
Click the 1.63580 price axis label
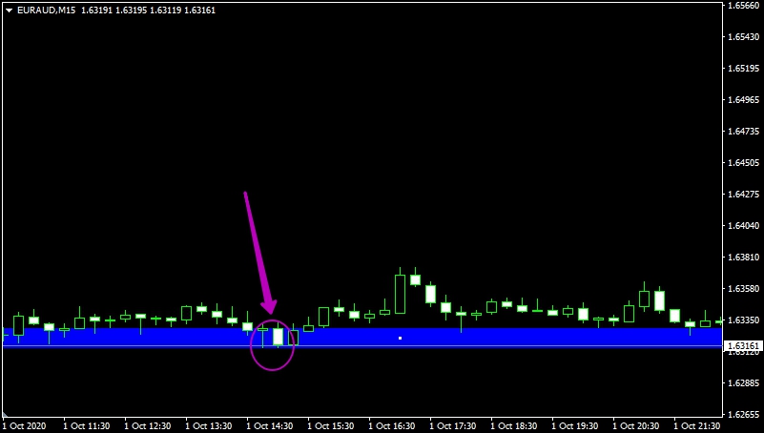[x=741, y=289]
